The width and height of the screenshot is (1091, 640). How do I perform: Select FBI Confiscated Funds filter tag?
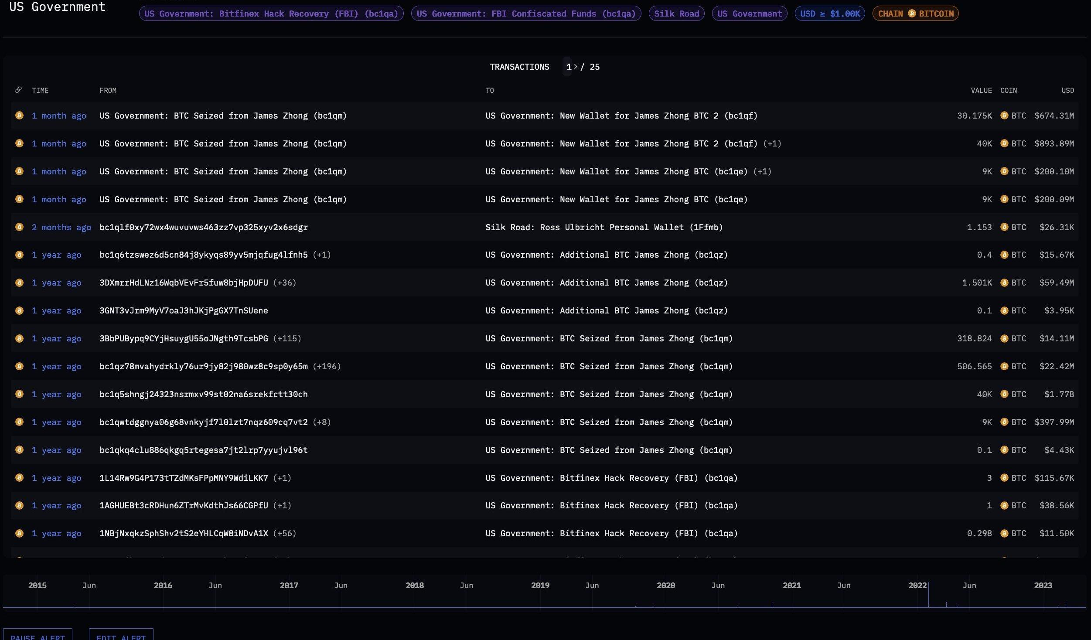(x=526, y=14)
